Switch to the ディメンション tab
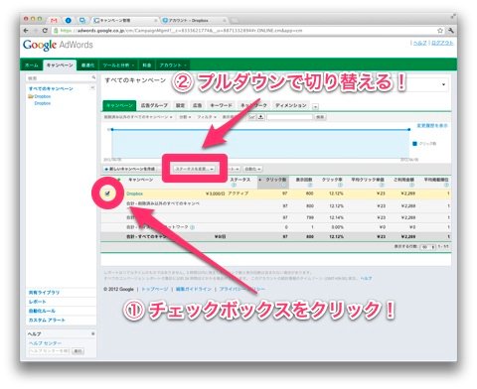This screenshot has height=389, width=477. 291,105
